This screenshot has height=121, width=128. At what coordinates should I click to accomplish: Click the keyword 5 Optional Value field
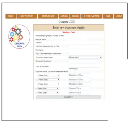point(79,93)
